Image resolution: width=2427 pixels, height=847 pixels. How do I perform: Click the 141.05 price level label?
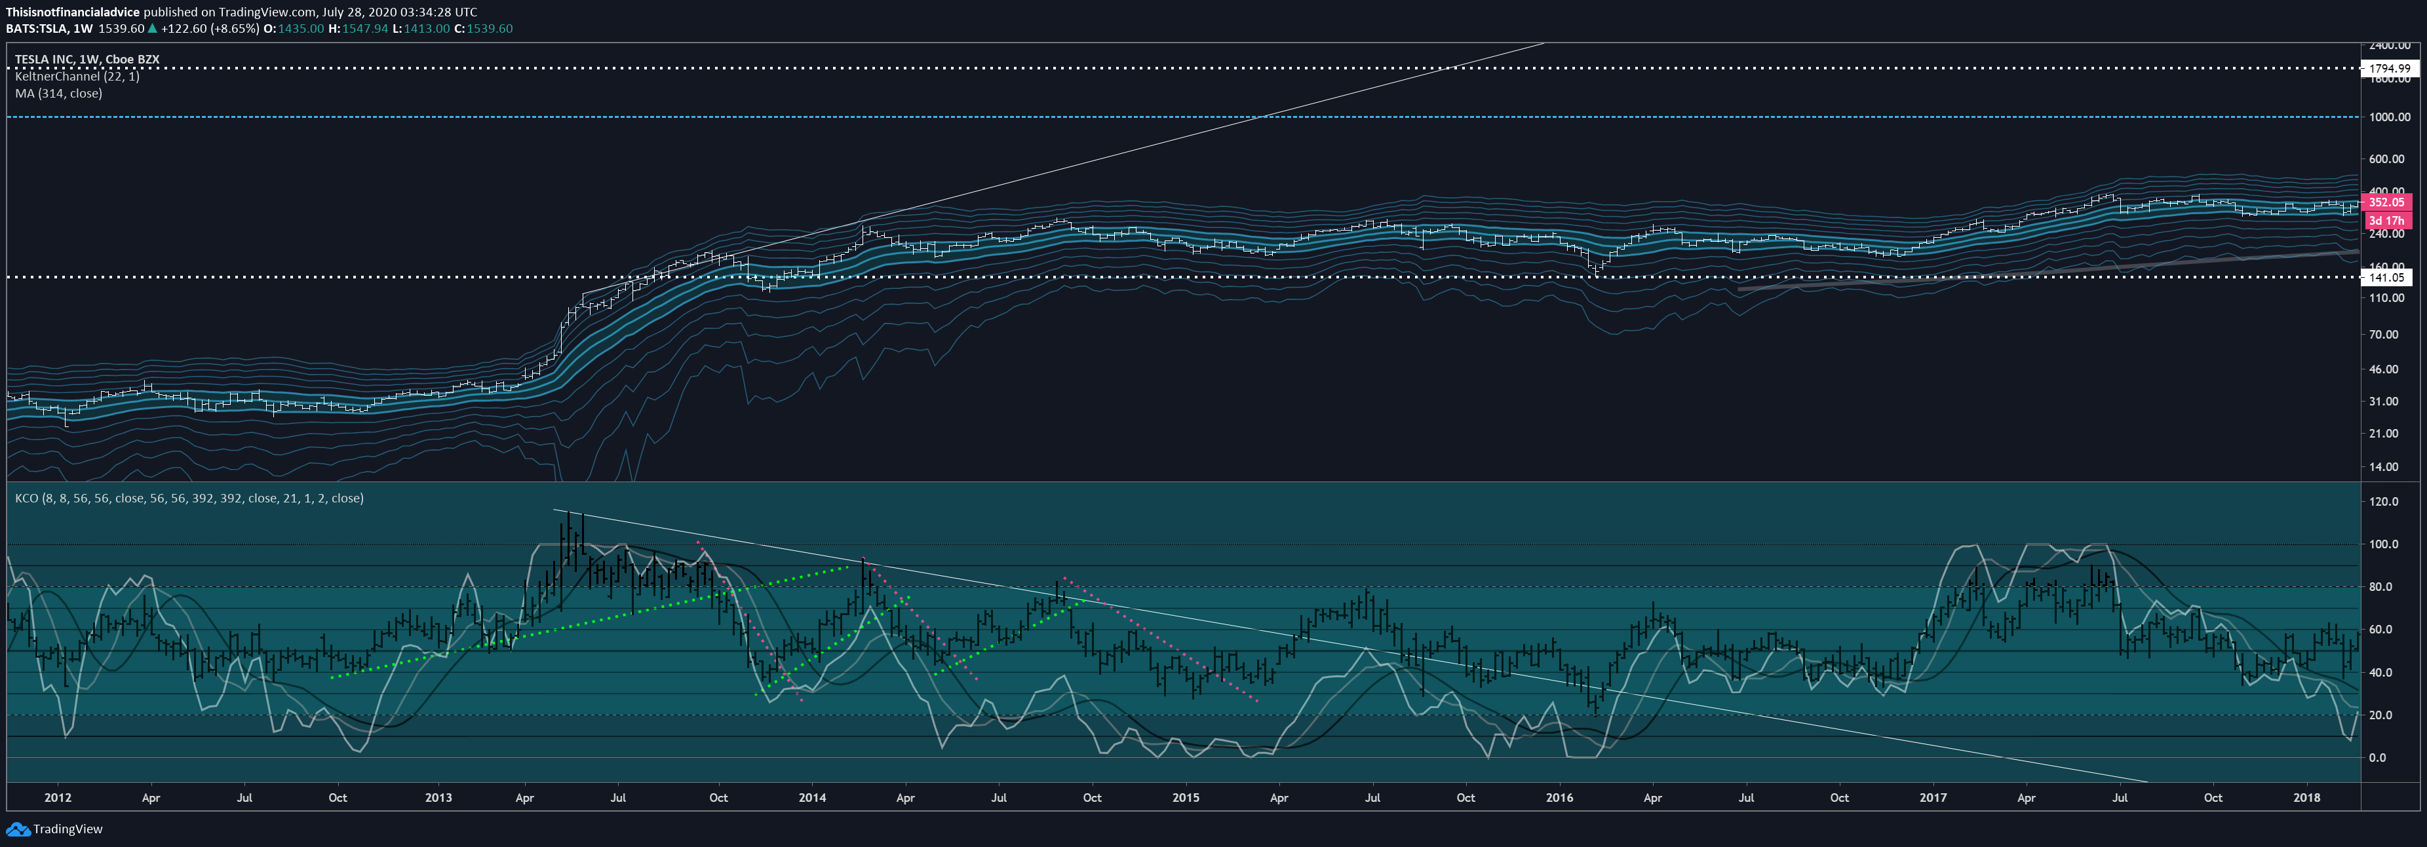pyautogui.click(x=2386, y=277)
